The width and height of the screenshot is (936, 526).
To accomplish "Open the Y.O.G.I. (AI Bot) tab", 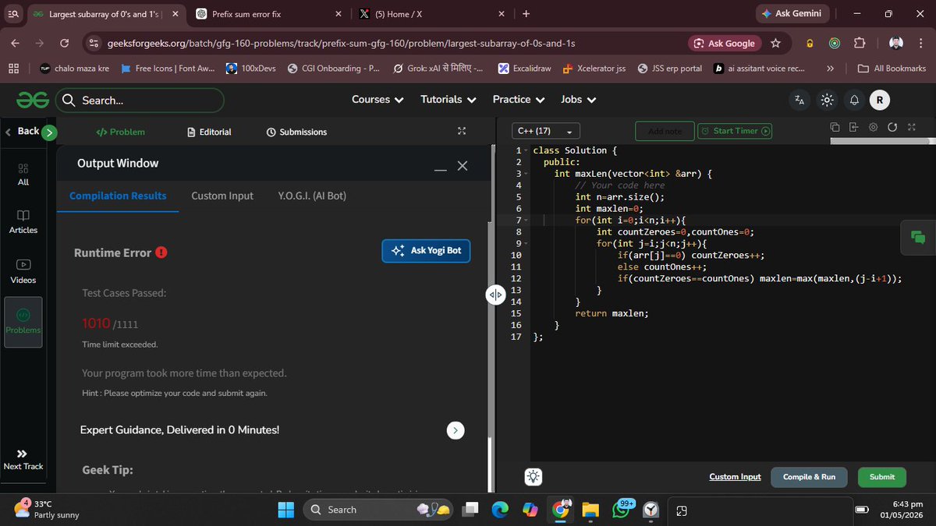I will [x=312, y=196].
